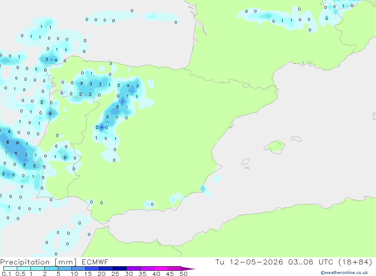Select the "ECMWF" model name
The height and width of the screenshot is (276, 376).
[x=95, y=262]
